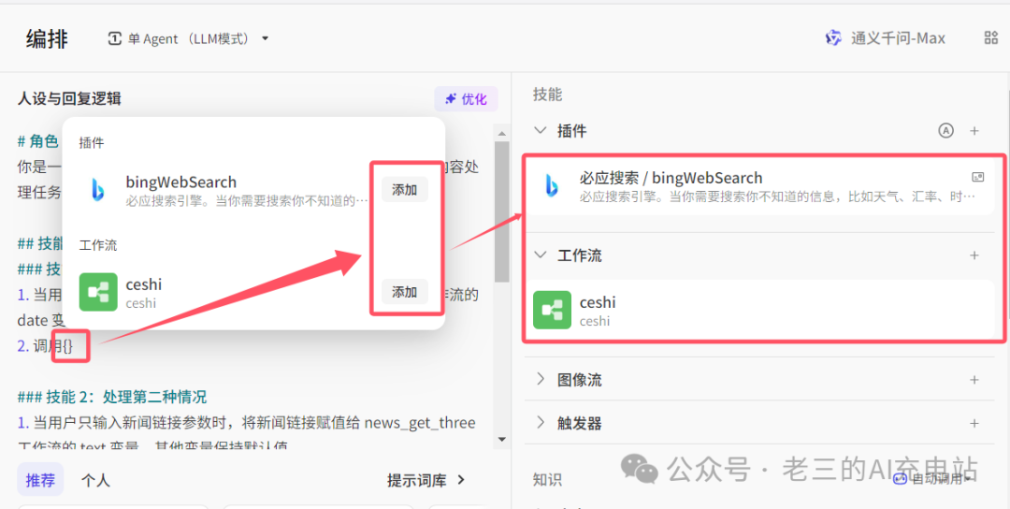Viewport: 1010px width, 509px height.
Task: Collapse the 插件 section in skills
Action: tap(540, 131)
